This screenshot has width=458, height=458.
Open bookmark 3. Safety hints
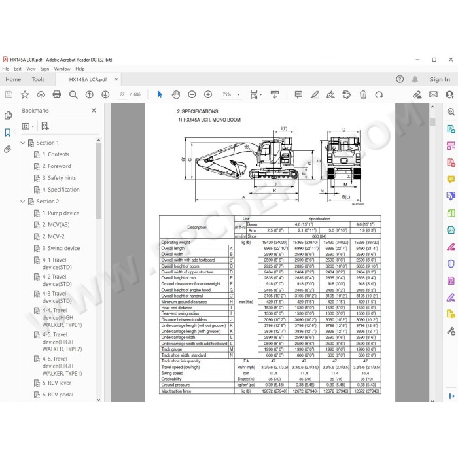pos(59,178)
